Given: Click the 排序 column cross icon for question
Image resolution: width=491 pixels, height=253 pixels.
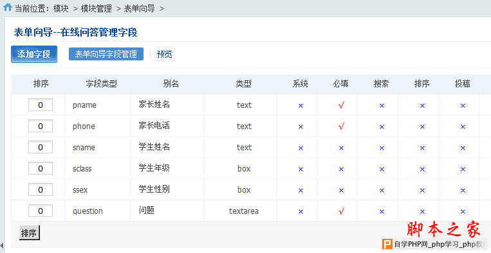Looking at the screenshot, I should point(422,212).
